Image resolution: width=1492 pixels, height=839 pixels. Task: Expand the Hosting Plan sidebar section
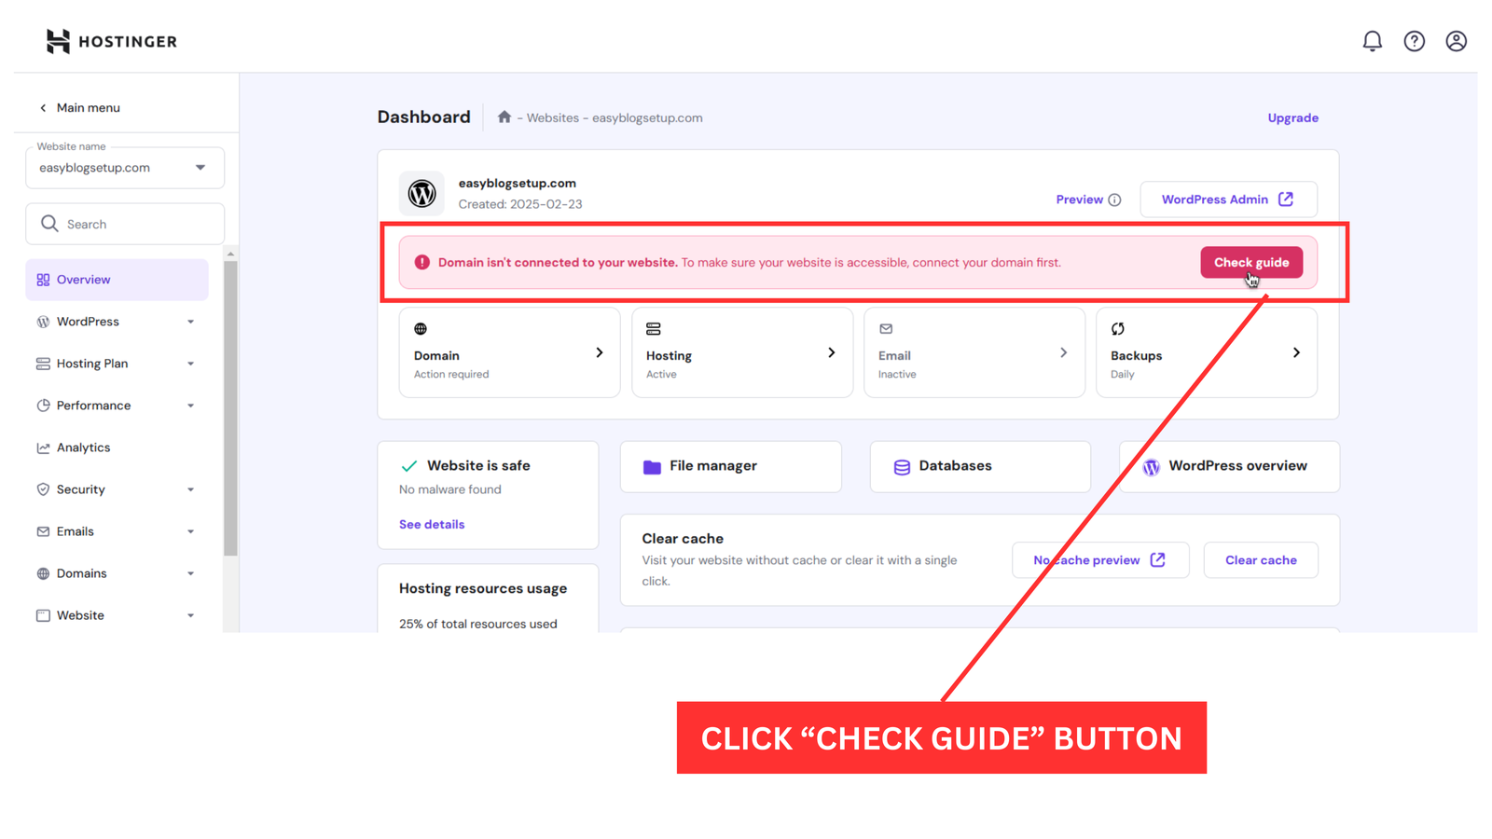tap(190, 364)
